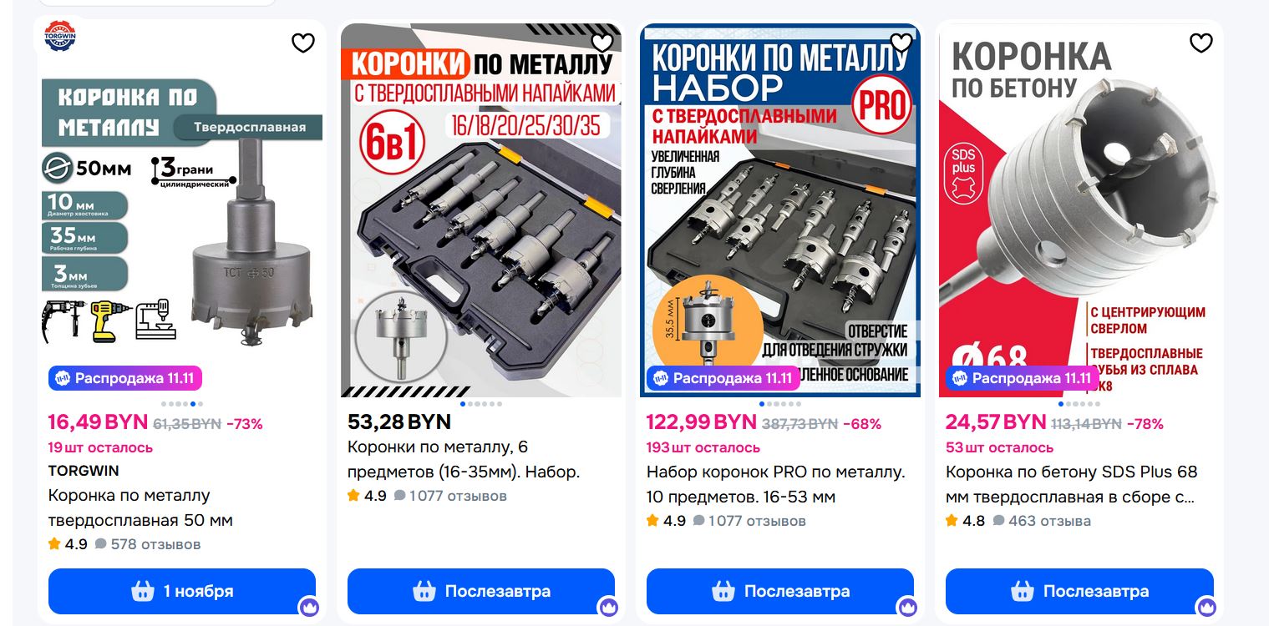Click the purple crown badge on the 53,28 BYN card
The height and width of the screenshot is (626, 1269).
[x=609, y=607]
